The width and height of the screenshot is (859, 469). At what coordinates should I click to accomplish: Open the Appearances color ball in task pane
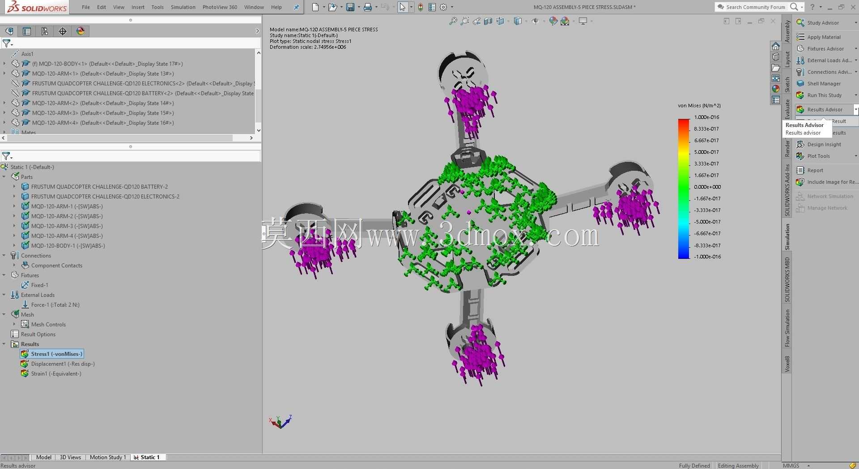[x=776, y=89]
